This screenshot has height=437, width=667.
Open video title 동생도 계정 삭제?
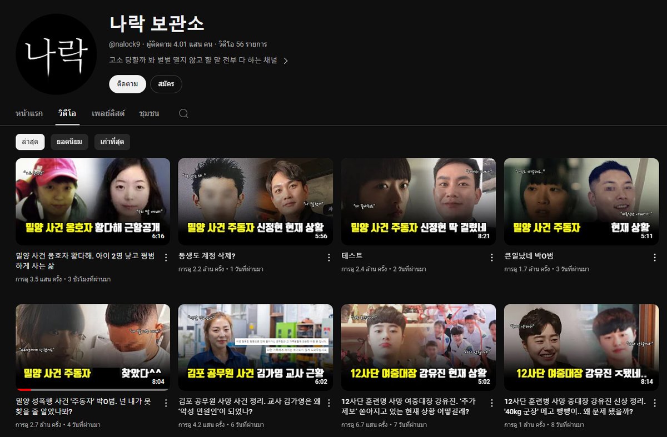coord(207,256)
